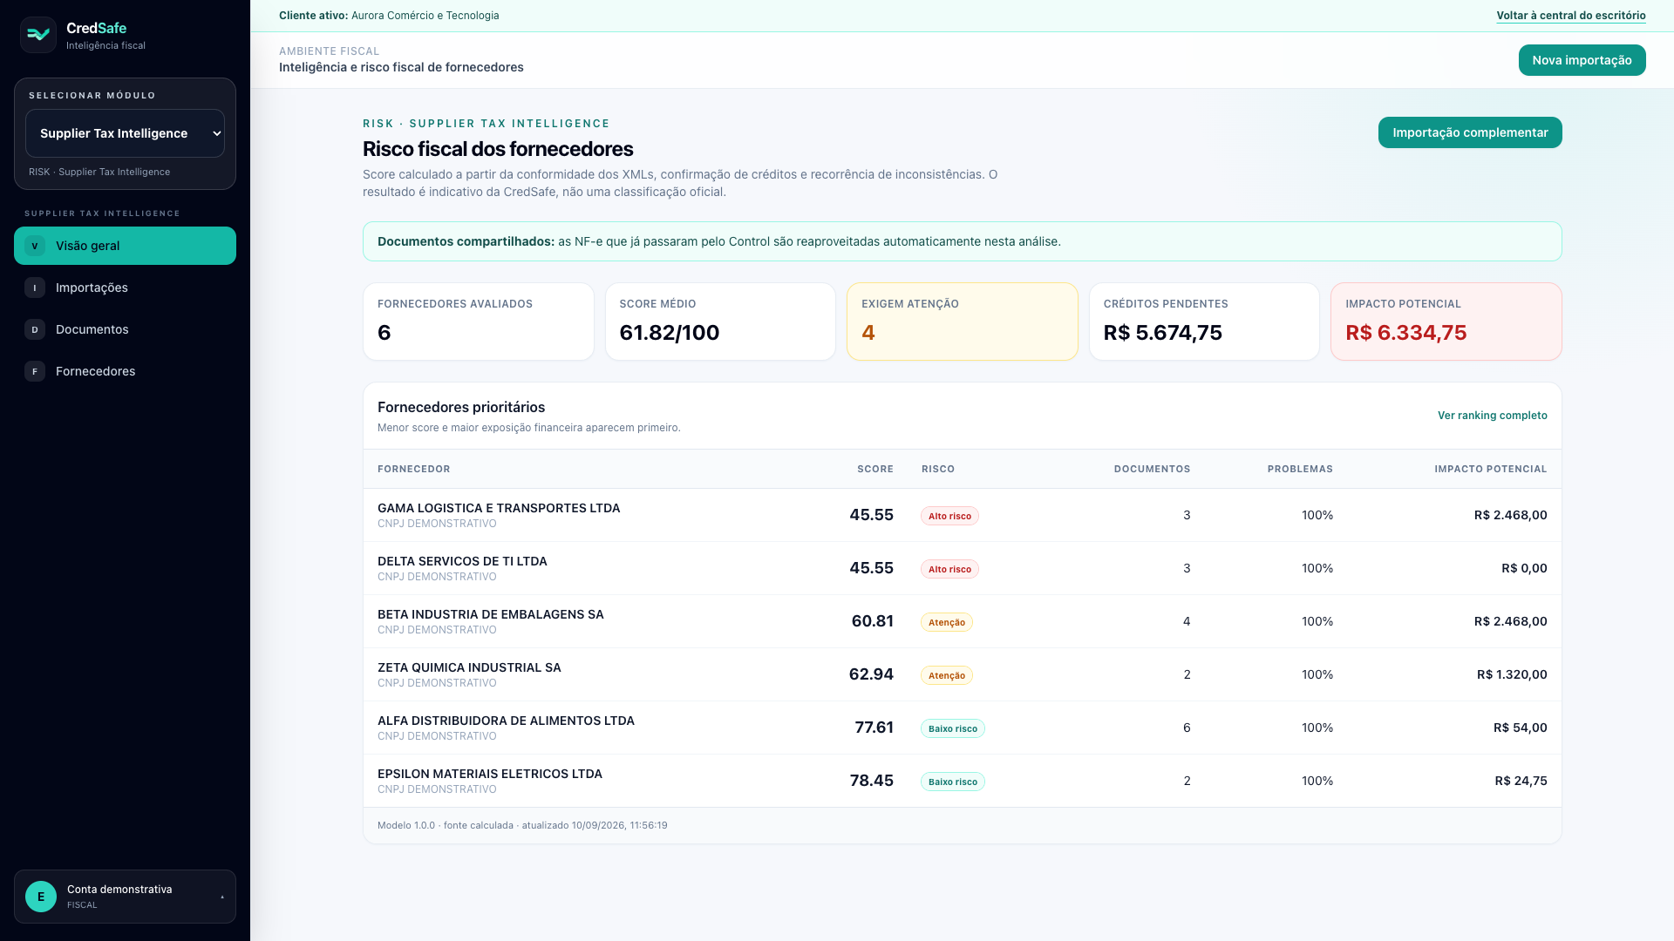Select the Impacto potencial summary card
1674x941 pixels.
coord(1446,322)
